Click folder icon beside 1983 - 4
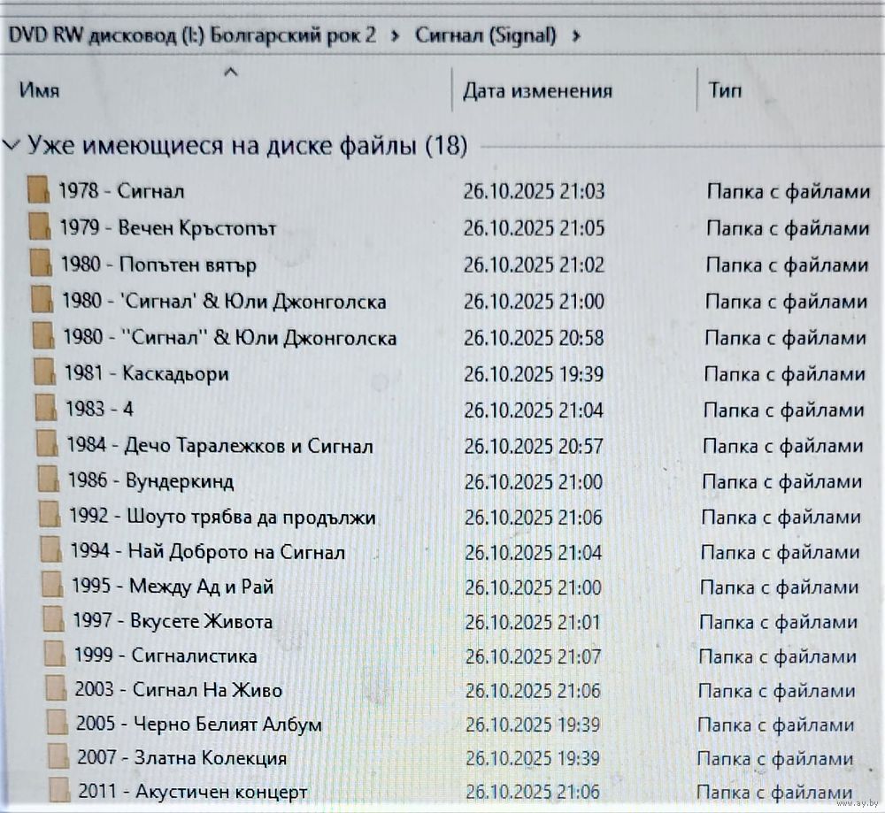 [x=45, y=409]
